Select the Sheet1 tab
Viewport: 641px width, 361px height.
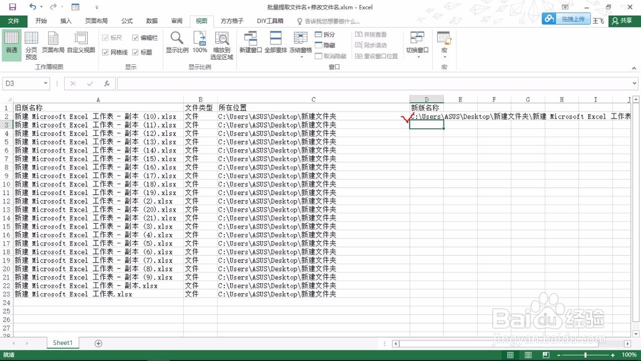click(x=62, y=343)
